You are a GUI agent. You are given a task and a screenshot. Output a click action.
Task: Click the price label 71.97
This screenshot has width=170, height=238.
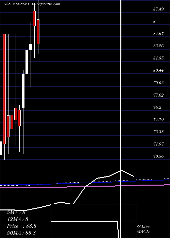point(158,144)
